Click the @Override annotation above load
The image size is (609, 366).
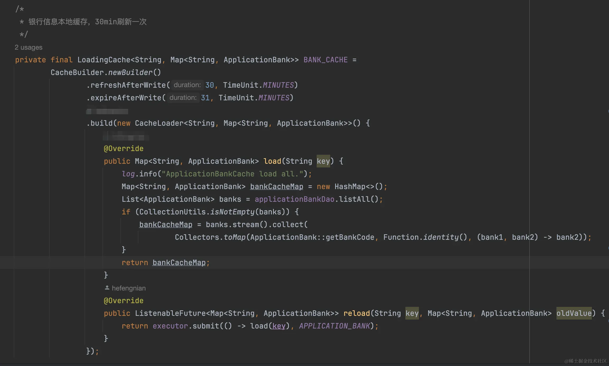124,148
